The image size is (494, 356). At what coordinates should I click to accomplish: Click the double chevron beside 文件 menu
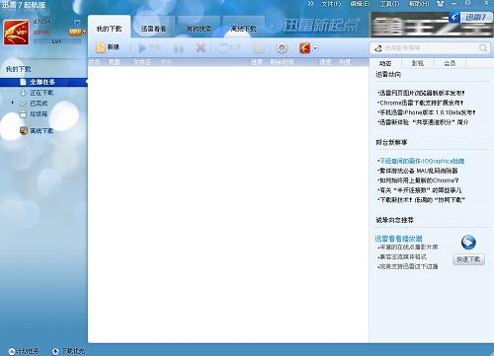[x=311, y=4]
